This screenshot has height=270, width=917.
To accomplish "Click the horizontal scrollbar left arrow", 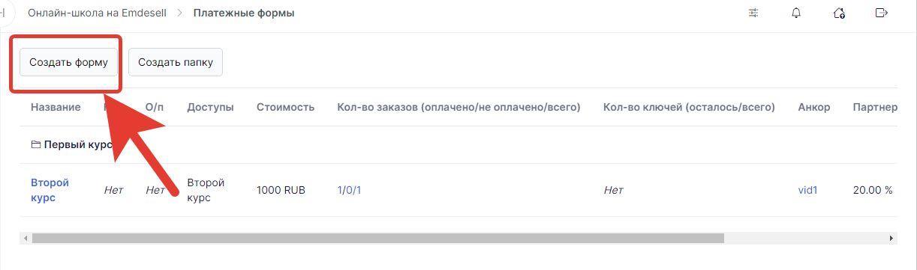I will [x=25, y=238].
